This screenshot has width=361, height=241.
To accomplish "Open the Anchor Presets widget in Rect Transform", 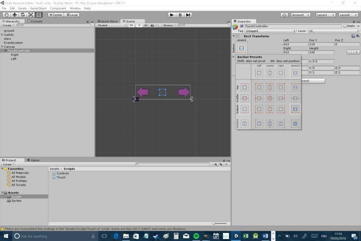I will pyautogui.click(x=241, y=47).
